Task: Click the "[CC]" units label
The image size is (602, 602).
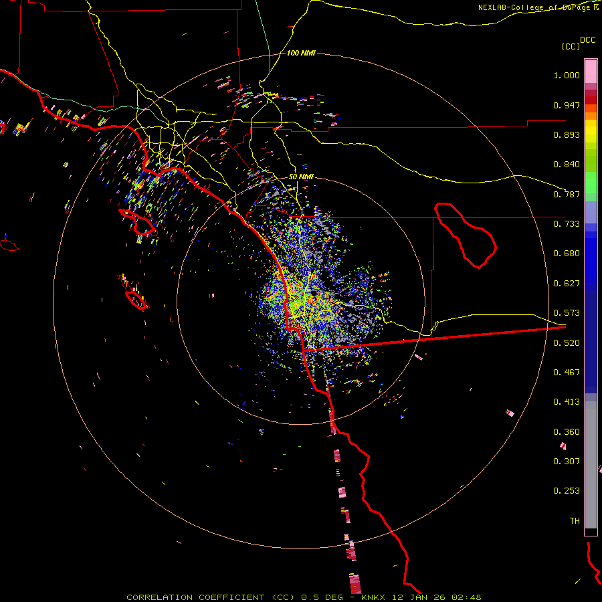Action: 571,47
